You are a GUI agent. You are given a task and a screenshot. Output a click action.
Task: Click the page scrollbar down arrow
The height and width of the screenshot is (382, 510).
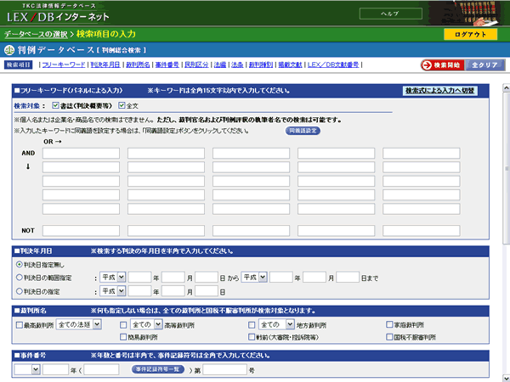click(x=506, y=379)
